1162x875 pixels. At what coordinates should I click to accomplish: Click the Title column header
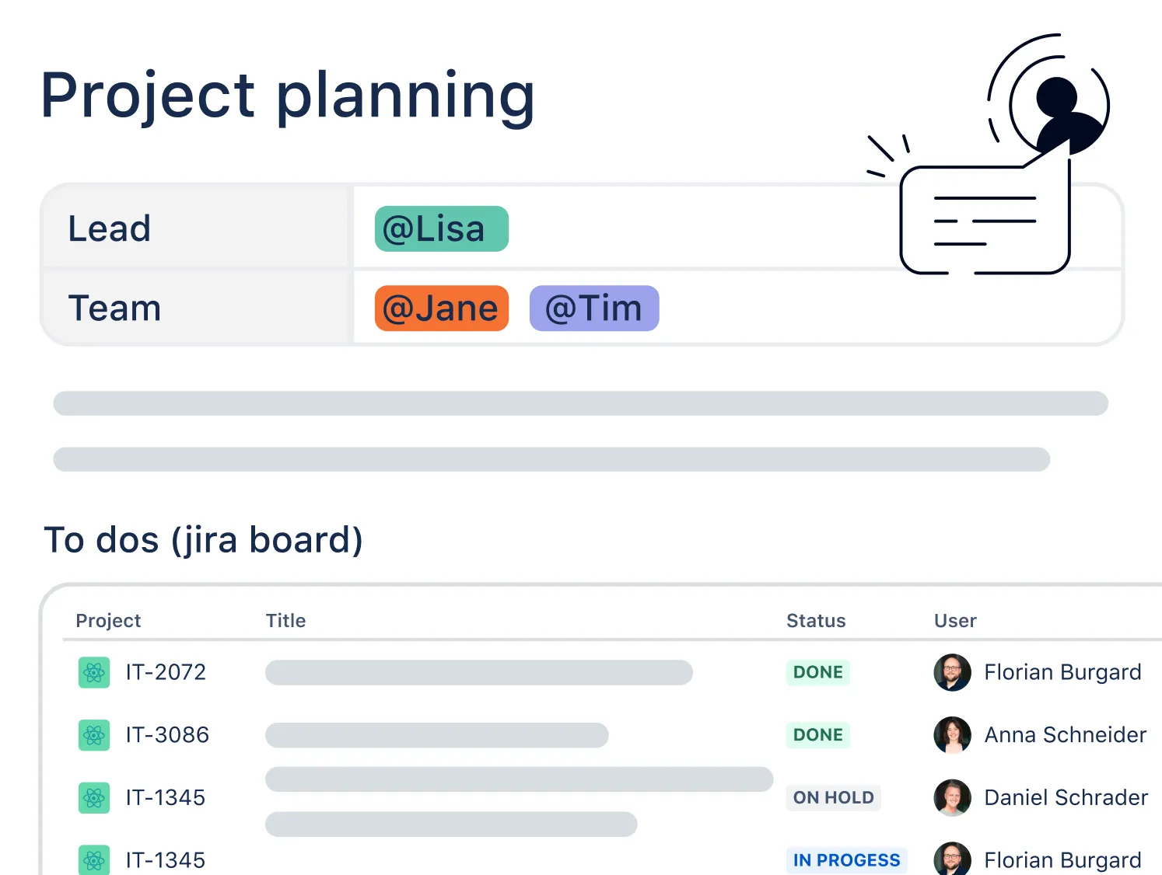click(x=285, y=621)
